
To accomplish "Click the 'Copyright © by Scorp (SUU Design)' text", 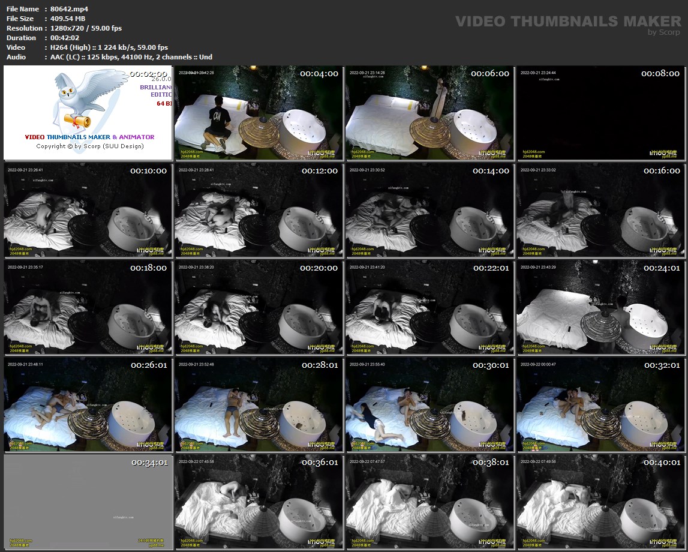I will click(90, 146).
